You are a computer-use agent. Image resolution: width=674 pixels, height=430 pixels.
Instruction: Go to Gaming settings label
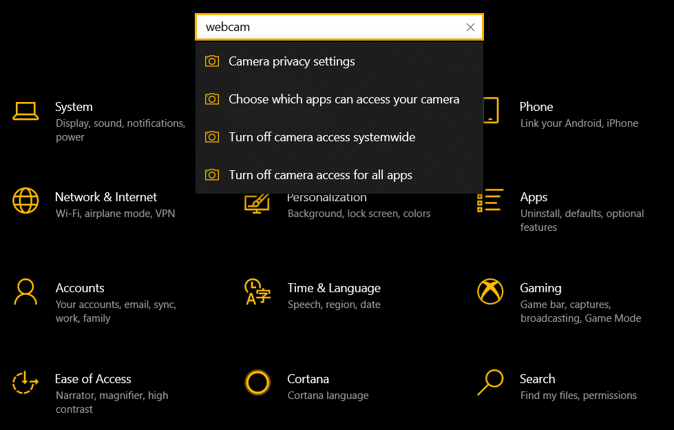540,288
